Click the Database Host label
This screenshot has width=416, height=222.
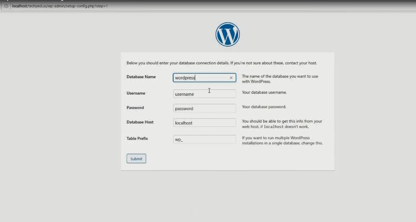pos(140,122)
